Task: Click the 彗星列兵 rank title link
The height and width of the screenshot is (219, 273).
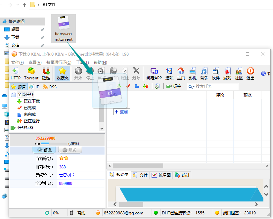Action: click(x=67, y=175)
